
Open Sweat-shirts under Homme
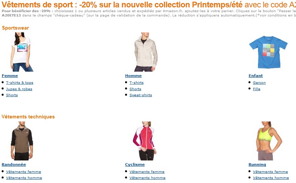pyautogui.click(x=141, y=95)
